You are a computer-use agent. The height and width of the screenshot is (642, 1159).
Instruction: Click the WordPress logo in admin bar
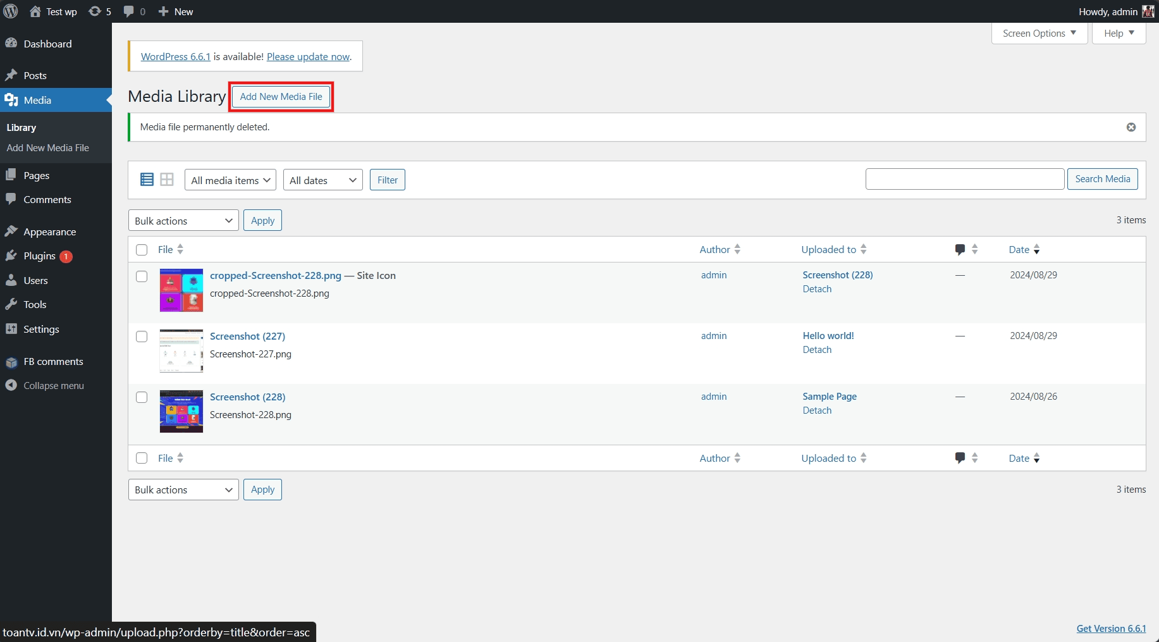(x=10, y=11)
